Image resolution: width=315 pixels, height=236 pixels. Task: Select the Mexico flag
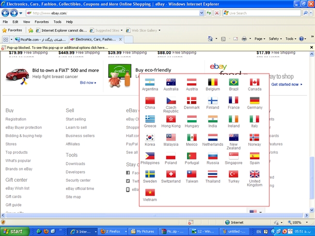191,137
